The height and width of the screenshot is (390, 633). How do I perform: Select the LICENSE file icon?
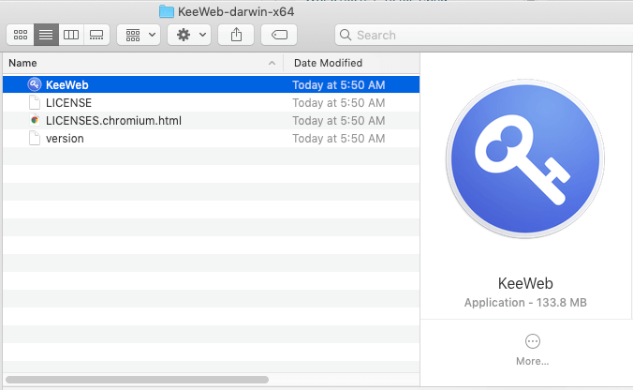click(x=35, y=102)
